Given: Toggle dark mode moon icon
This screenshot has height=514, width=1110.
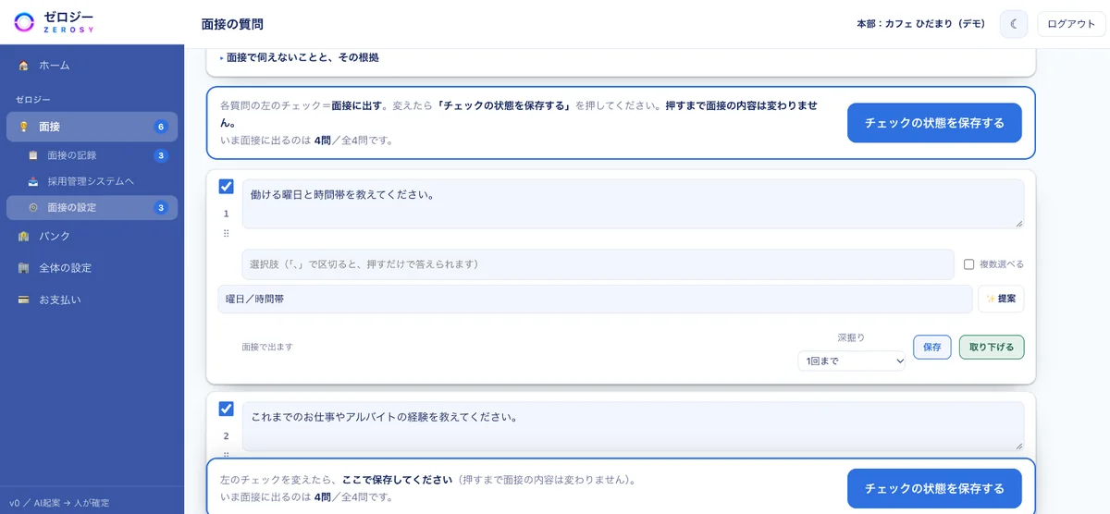Looking at the screenshot, I should click(x=1014, y=24).
